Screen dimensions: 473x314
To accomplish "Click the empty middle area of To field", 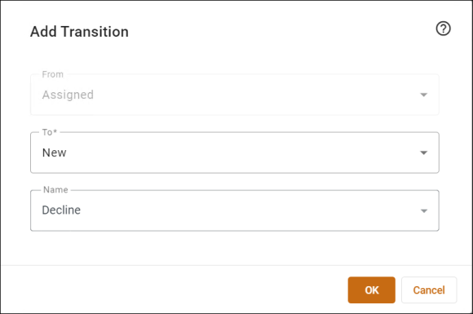I will 241,153.
